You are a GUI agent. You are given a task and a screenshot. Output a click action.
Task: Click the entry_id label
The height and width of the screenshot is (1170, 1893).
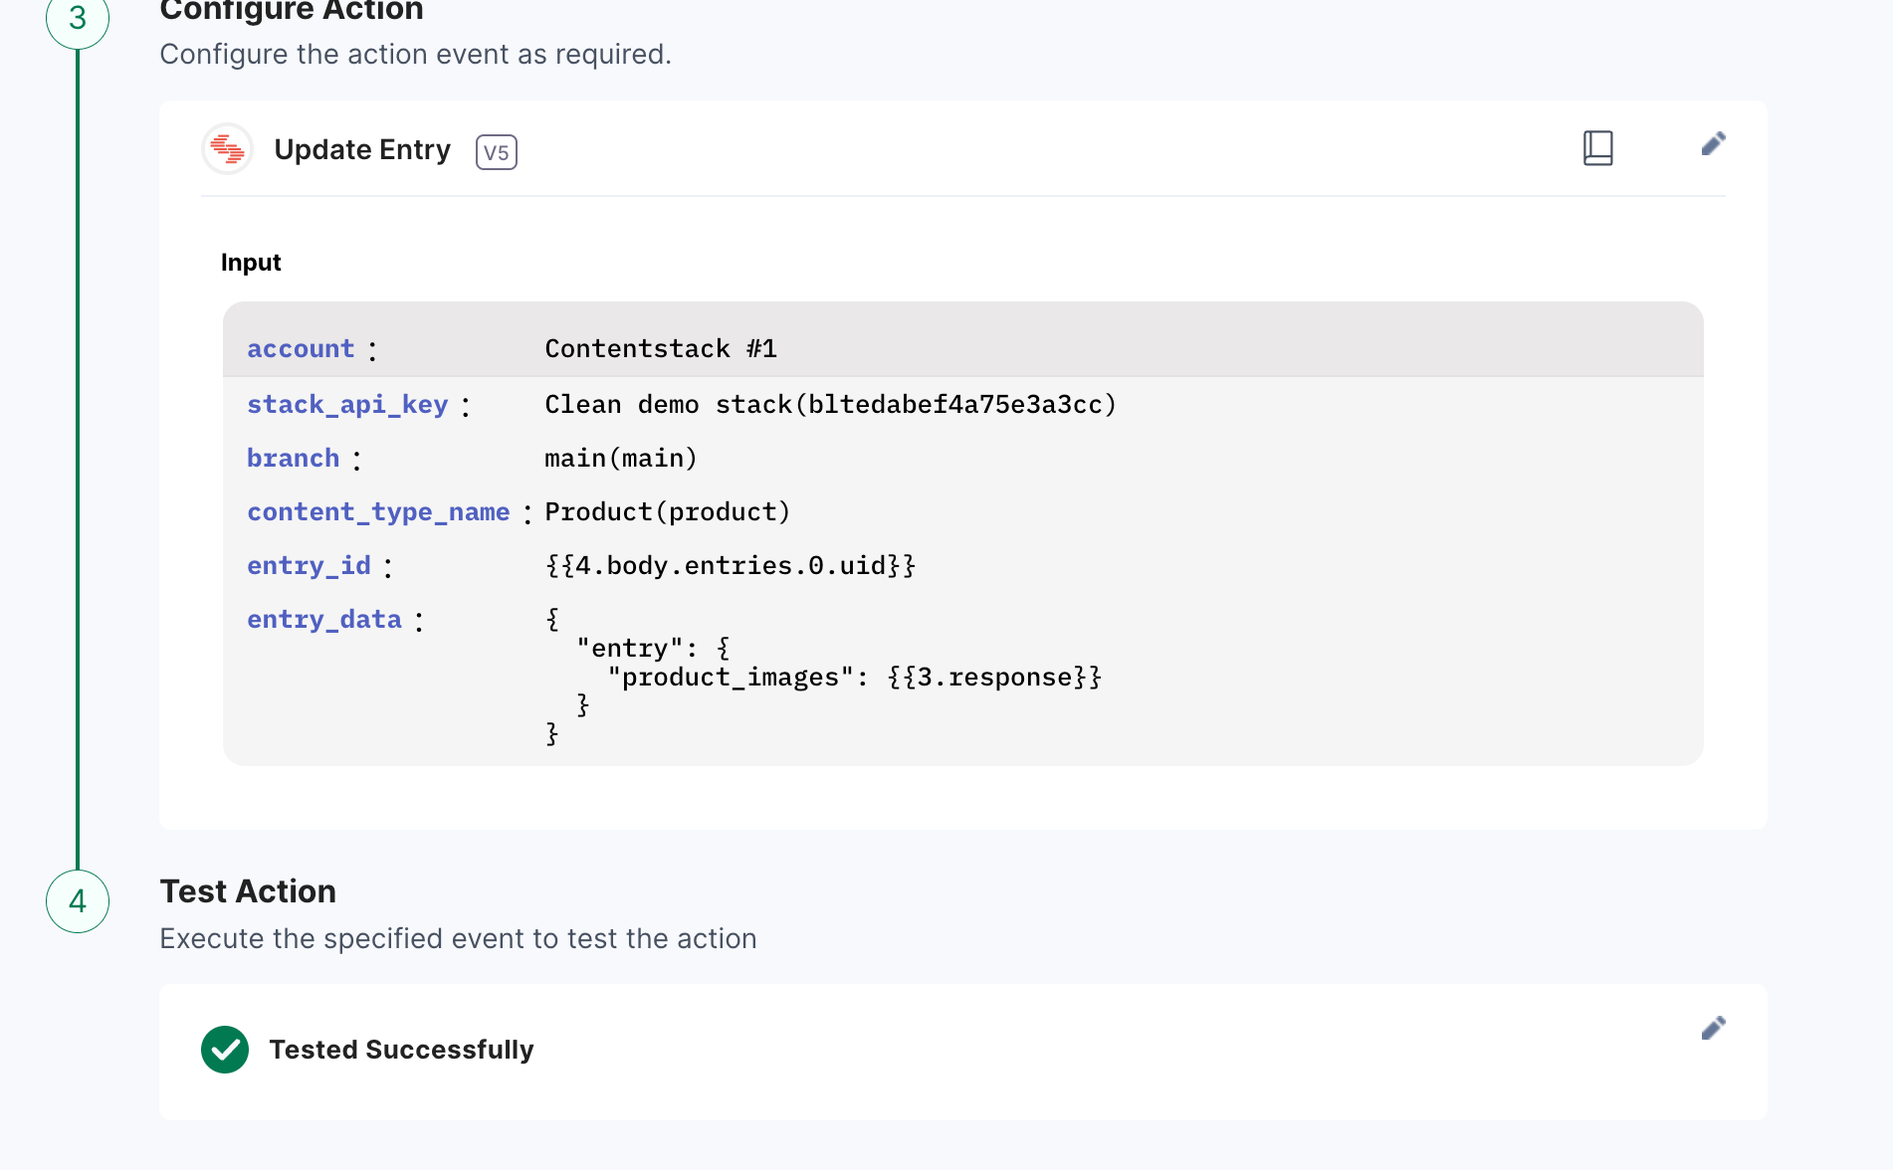[309, 566]
